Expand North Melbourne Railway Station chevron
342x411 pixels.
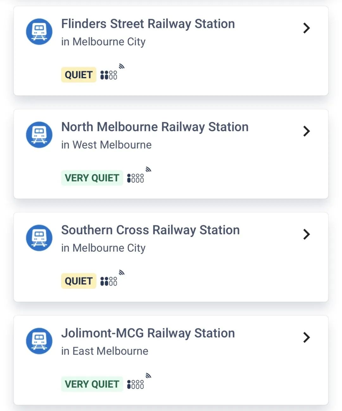(306, 131)
